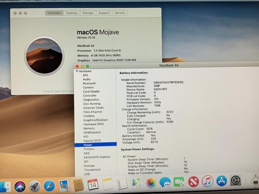Open Reminders list icon in Dock
Image resolution: width=259 pixels, height=194 pixels.
coord(122,183)
